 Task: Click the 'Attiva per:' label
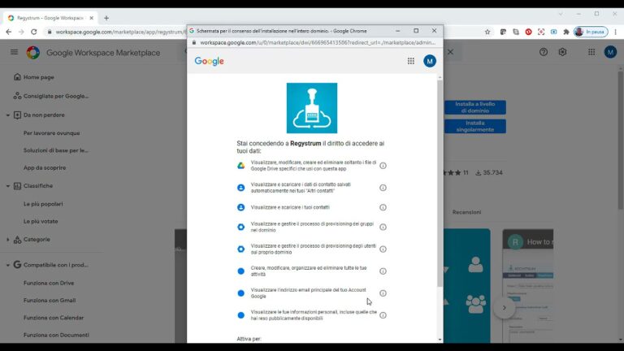point(249,339)
